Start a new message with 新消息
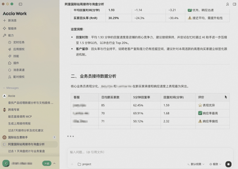 click(x=12, y=20)
